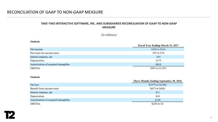Click the '$55 to $76' value
The width and height of the screenshot is (218, 122).
click(158, 53)
